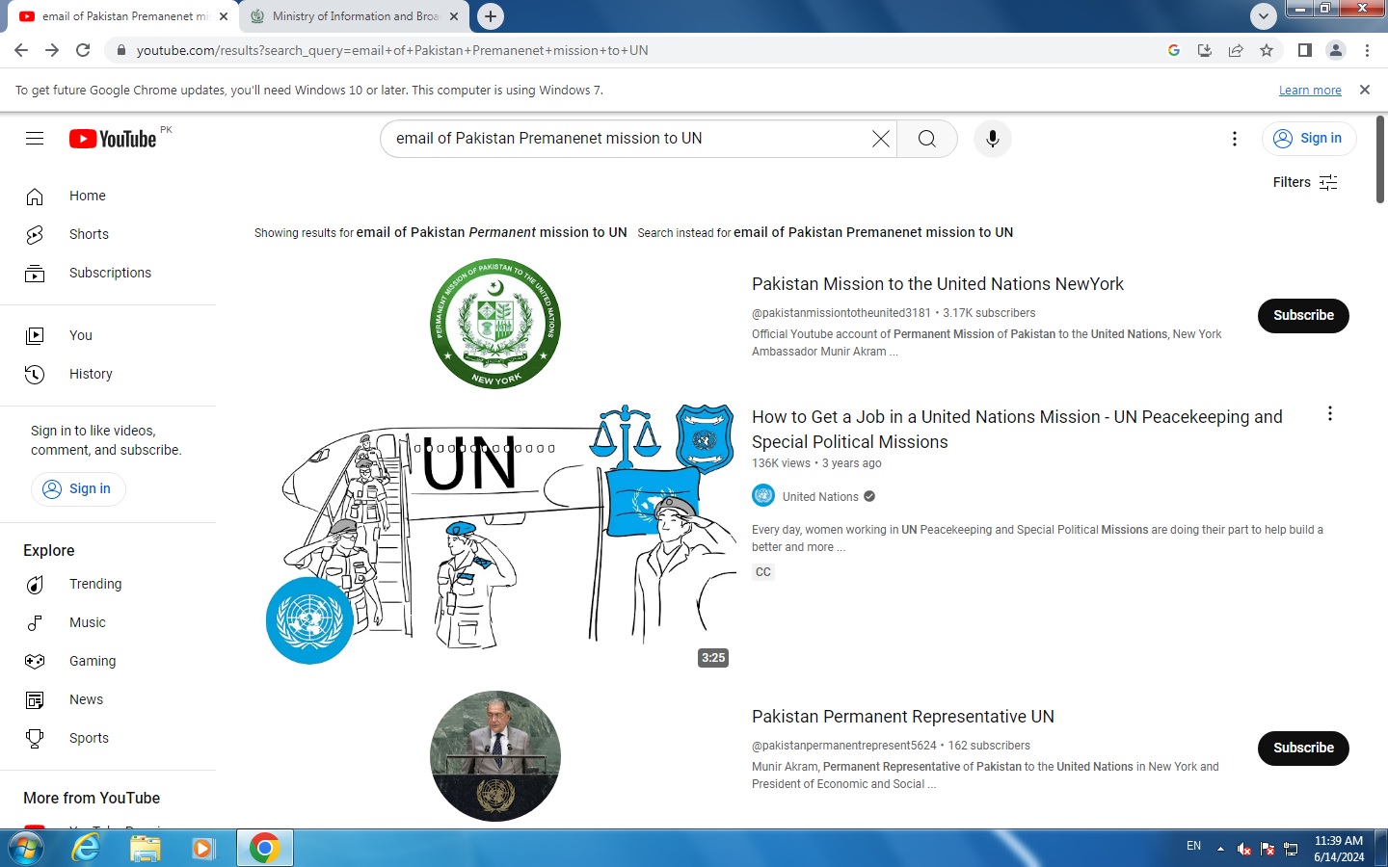1388x867 pixels.
Task: Toggle the Chrome side panel
Action: [x=1304, y=50]
